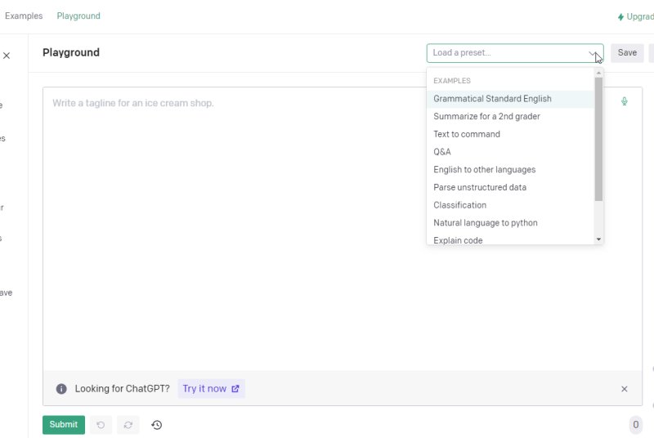This screenshot has height=438, width=654.
Task: Open the history clock icon
Action: coord(156,425)
